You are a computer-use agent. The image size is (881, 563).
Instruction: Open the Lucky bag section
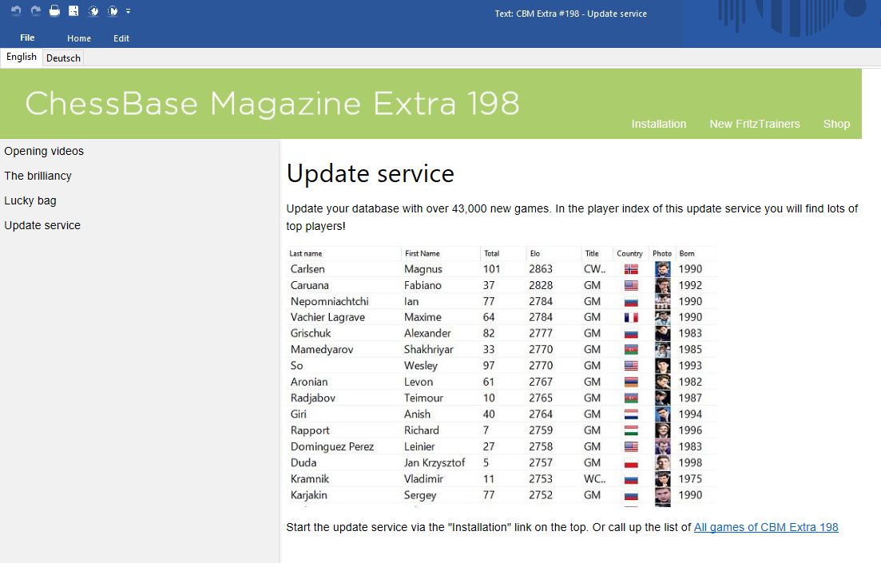(30, 200)
